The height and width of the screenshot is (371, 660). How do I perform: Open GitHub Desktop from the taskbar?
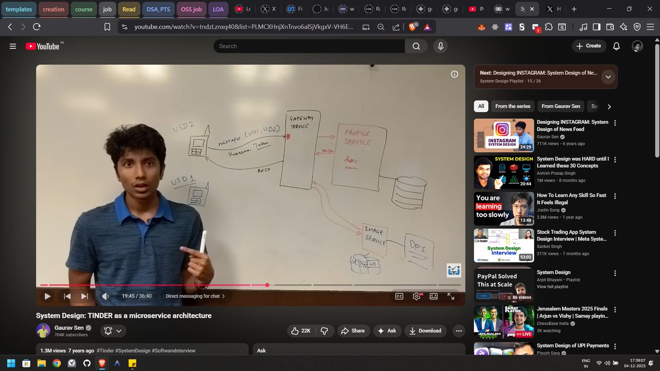87,363
